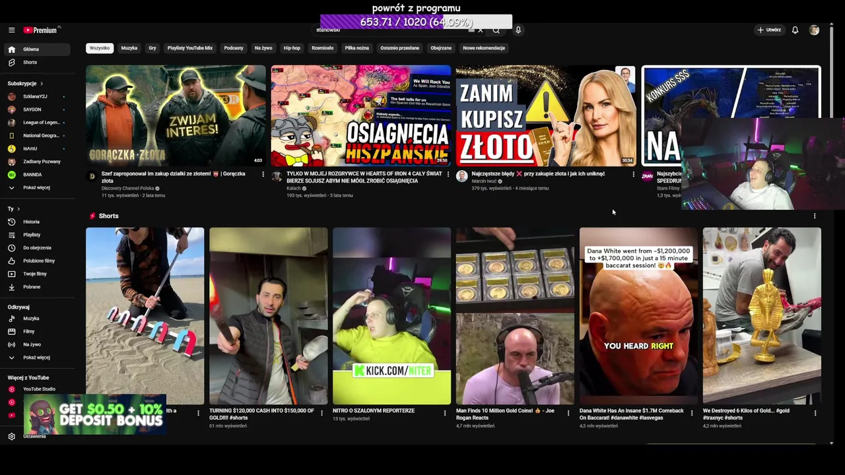This screenshot has height=475, width=845.
Task: Play Osiągnięcia Hiszpańskie video thumbnail
Action: point(361,115)
